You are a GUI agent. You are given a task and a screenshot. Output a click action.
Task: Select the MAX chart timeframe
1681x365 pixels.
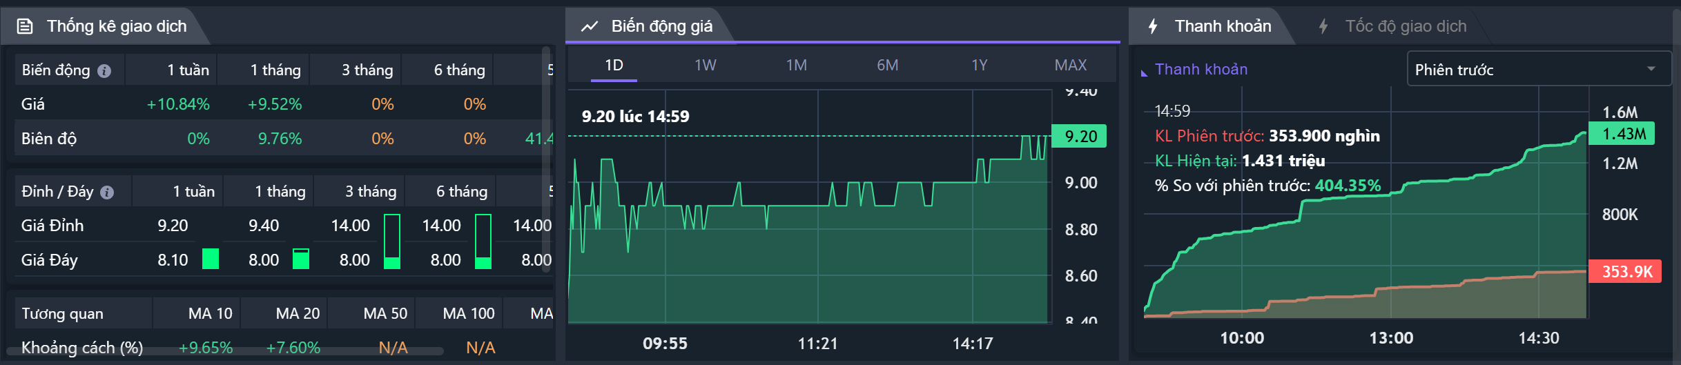1070,65
